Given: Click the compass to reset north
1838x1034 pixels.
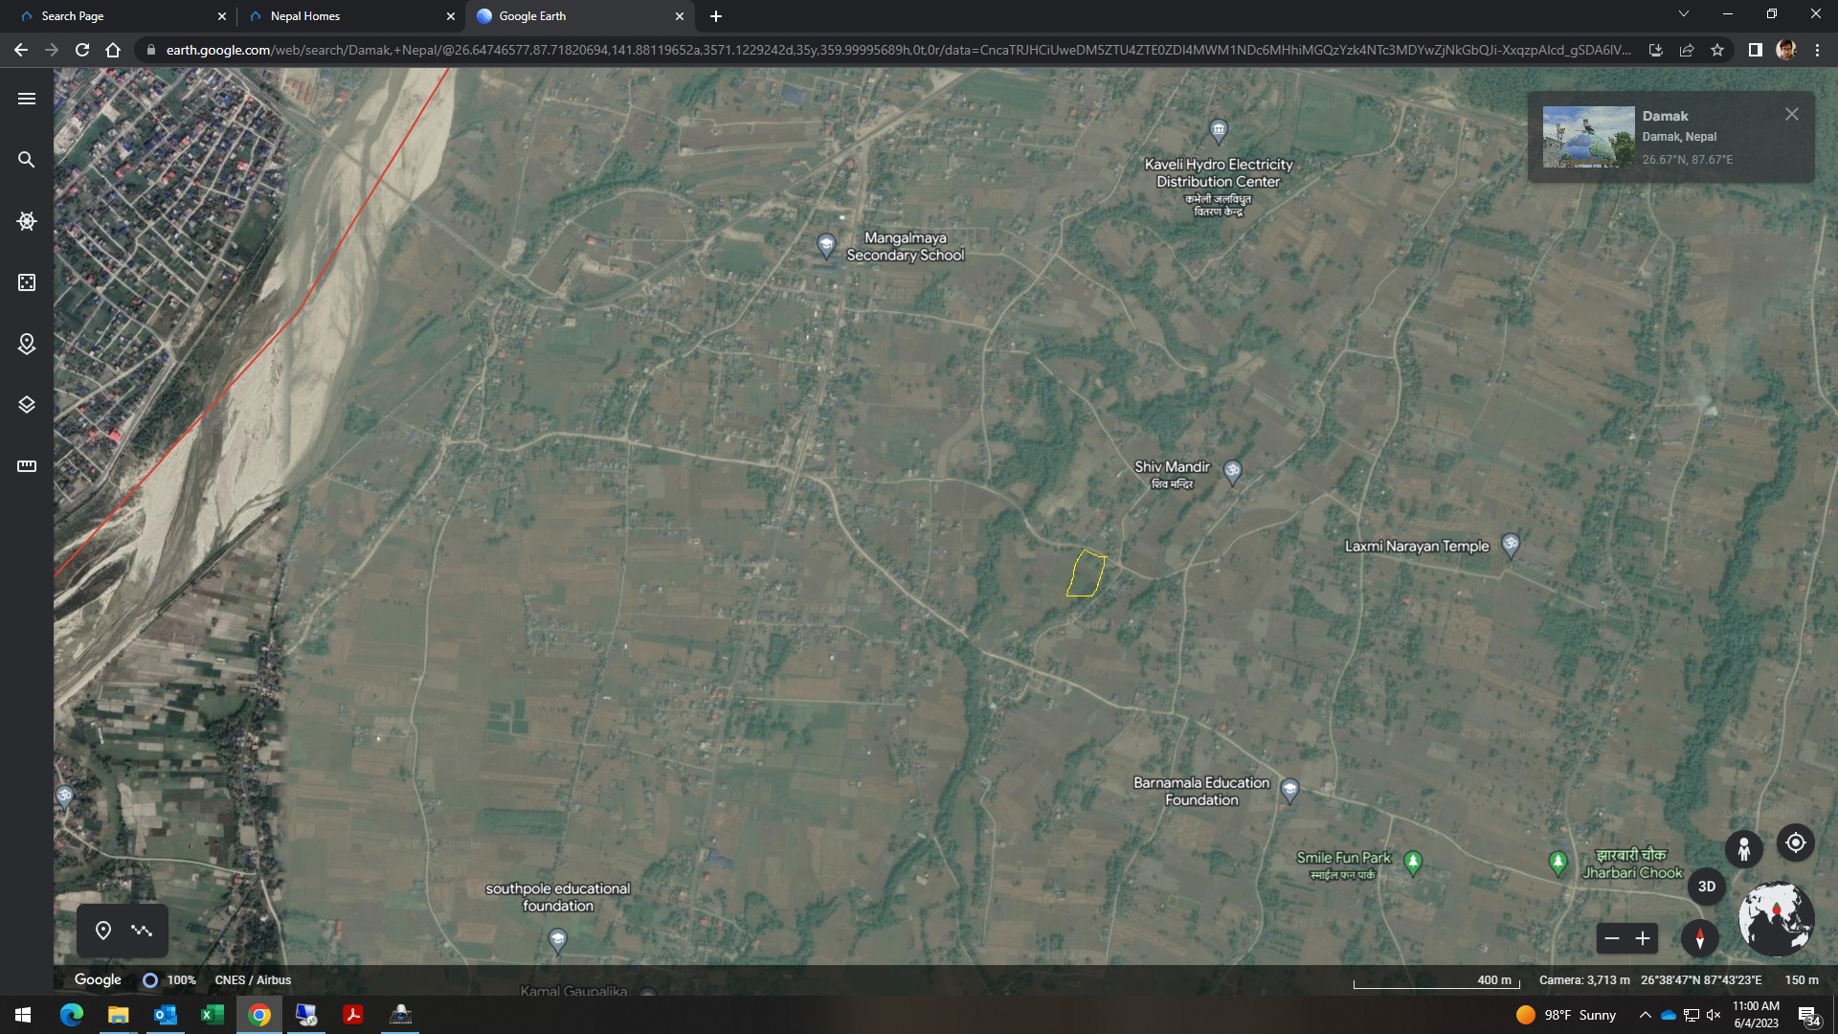Looking at the screenshot, I should click(x=1700, y=938).
